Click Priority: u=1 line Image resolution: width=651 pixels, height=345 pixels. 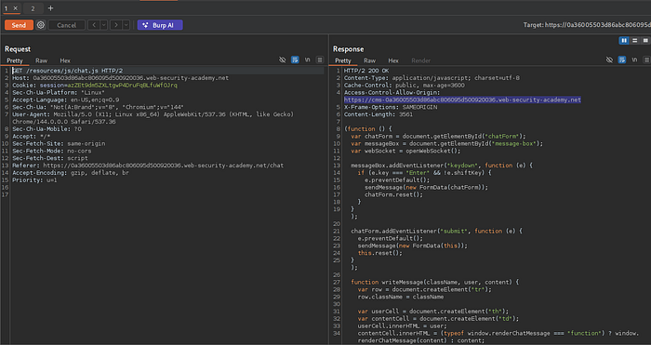tap(34, 180)
